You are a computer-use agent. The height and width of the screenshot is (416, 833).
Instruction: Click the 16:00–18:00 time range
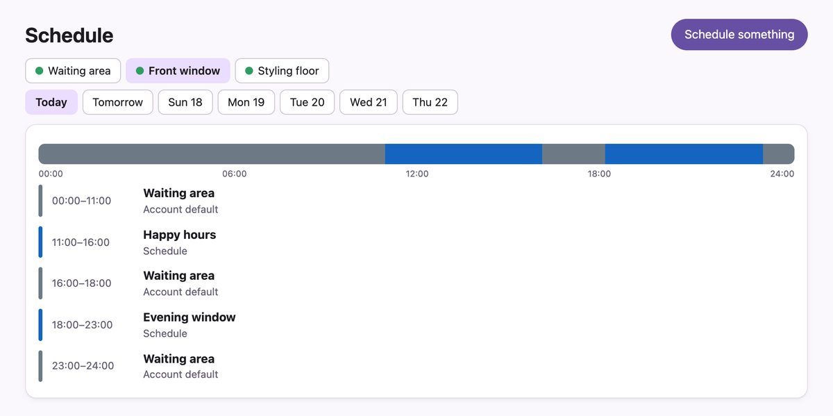point(81,283)
